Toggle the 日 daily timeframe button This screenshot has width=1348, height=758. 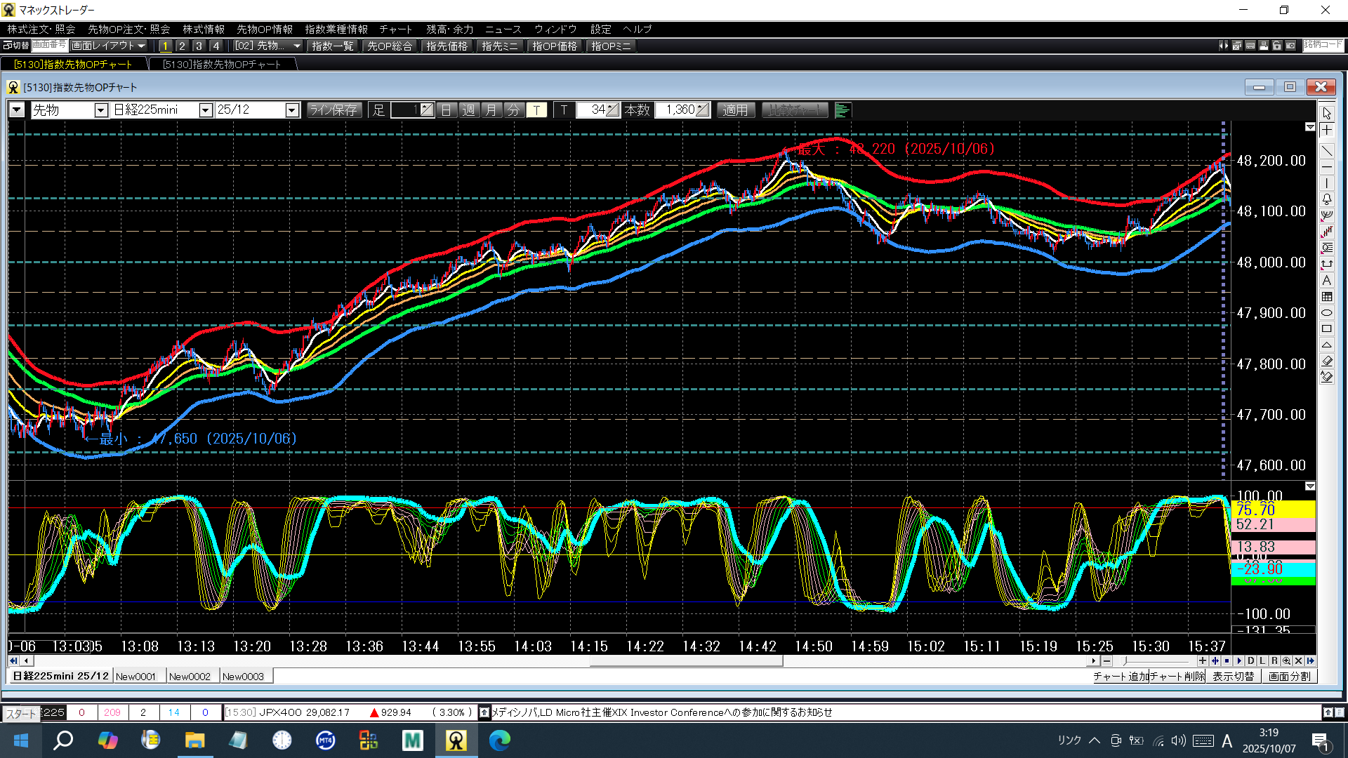click(x=446, y=110)
